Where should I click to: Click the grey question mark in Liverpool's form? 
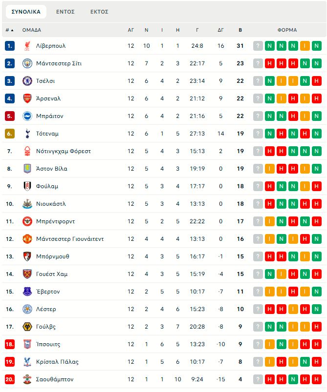tap(258, 46)
